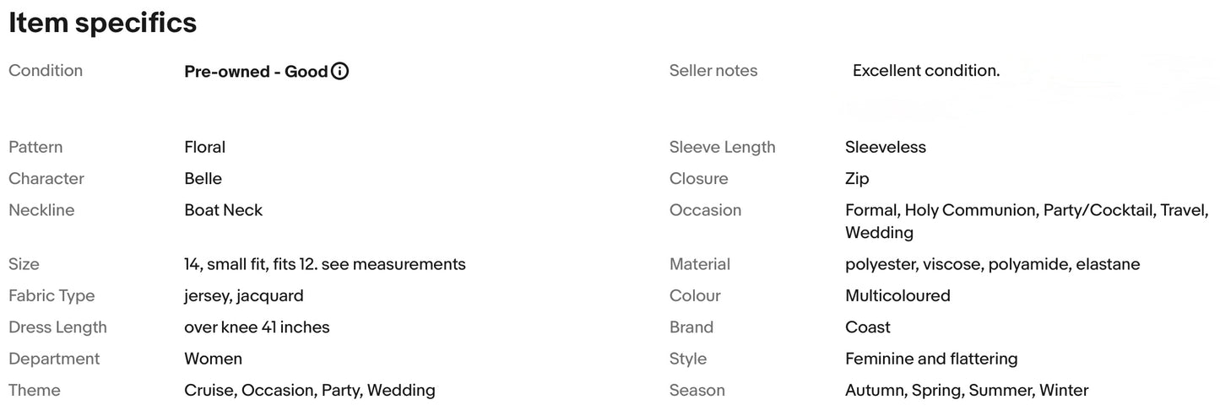1220x416 pixels.
Task: Open the condition info icon
Action: click(339, 71)
